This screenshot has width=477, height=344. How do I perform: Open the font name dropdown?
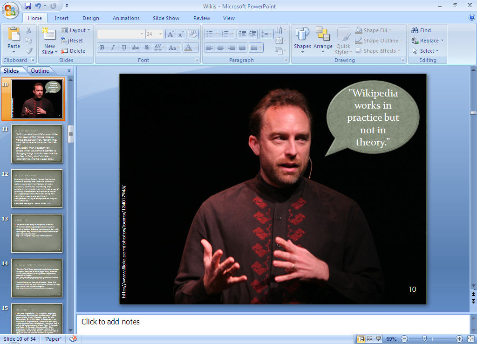tap(142, 34)
